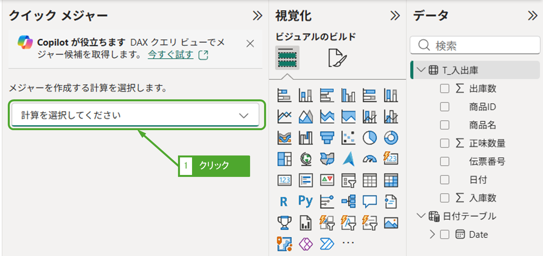
Task: Select the pie chart visual
Action: (x=369, y=137)
